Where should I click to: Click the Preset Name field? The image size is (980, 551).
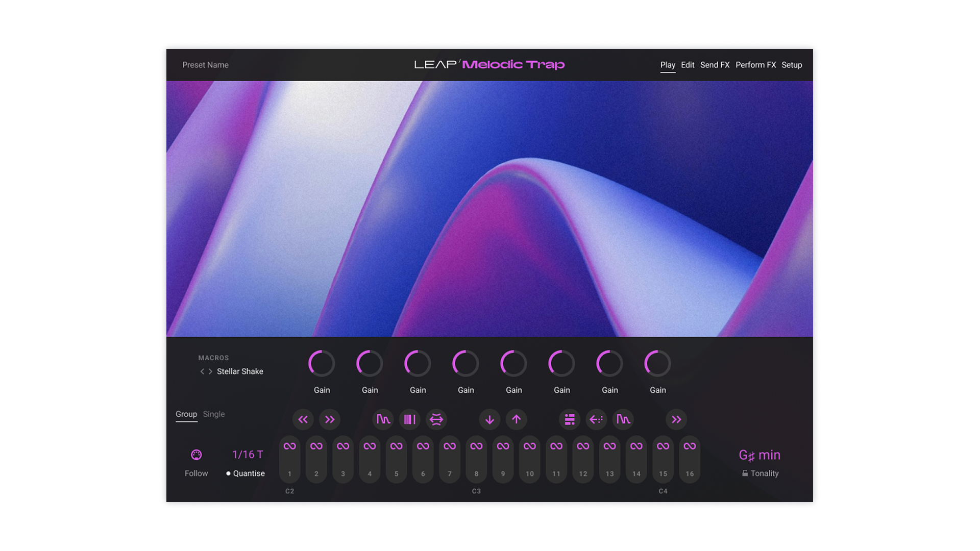[205, 65]
